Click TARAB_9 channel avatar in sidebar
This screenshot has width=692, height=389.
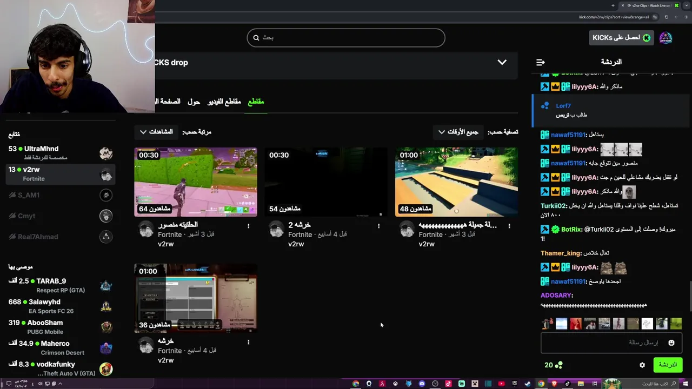click(x=106, y=285)
